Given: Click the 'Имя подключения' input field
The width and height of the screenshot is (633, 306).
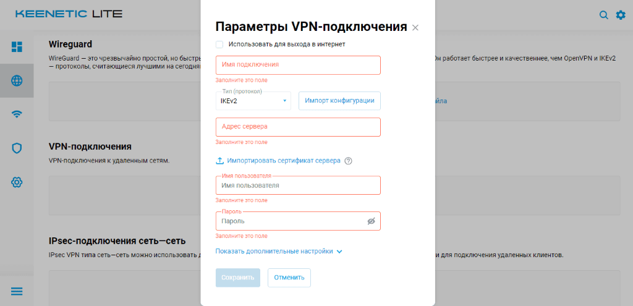Looking at the screenshot, I should tap(297, 65).
